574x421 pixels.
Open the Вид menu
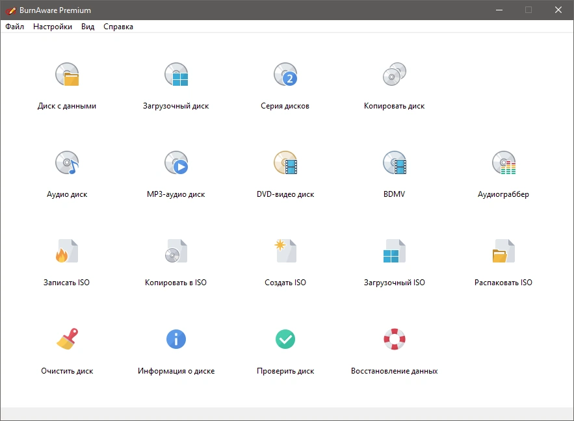coord(88,27)
